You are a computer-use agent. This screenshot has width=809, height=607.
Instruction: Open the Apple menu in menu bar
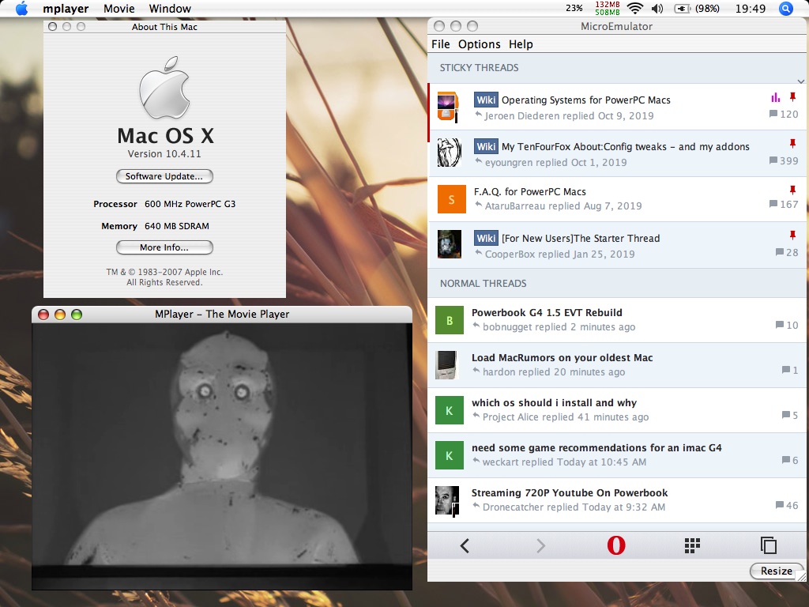pyautogui.click(x=21, y=8)
